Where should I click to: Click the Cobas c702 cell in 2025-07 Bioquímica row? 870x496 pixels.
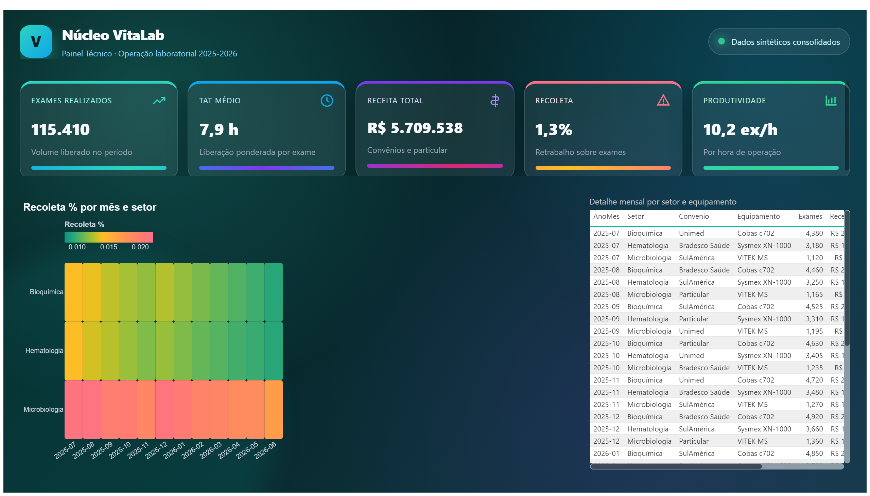pyautogui.click(x=755, y=233)
